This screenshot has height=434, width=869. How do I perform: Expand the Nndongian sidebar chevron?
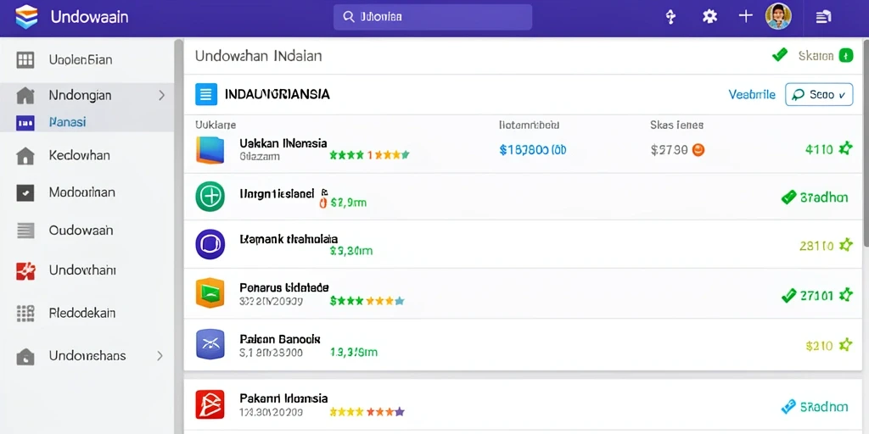(162, 95)
